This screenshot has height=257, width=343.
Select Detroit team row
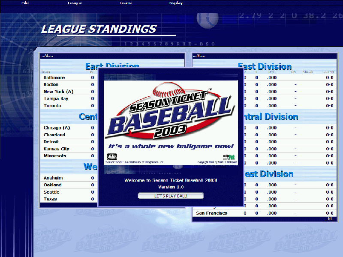coord(69,142)
